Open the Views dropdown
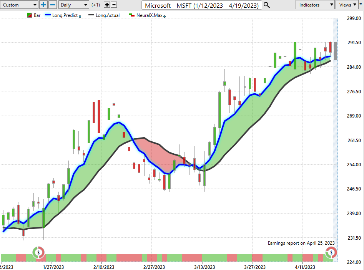Screen dimensions: 364x270 (347, 5)
